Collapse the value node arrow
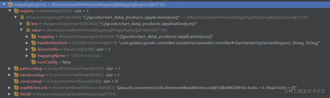The height and width of the screenshot is (98, 330). pyautogui.click(x=21, y=30)
